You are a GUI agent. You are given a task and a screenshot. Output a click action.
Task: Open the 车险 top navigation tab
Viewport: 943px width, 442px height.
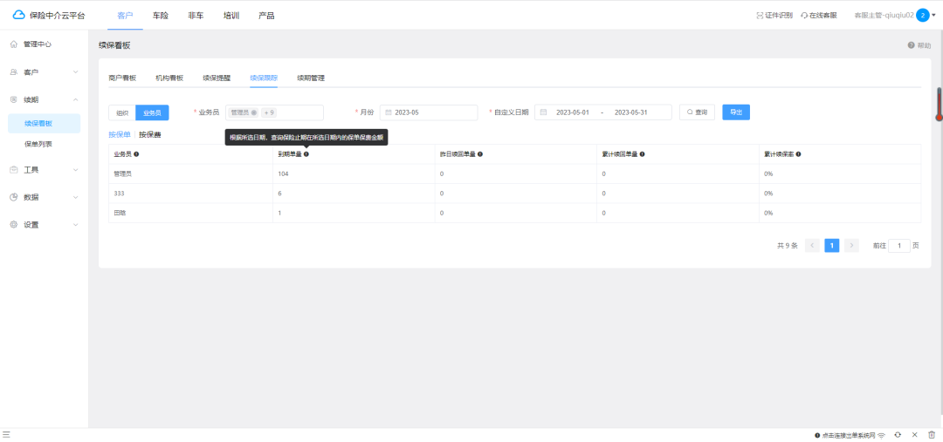161,16
